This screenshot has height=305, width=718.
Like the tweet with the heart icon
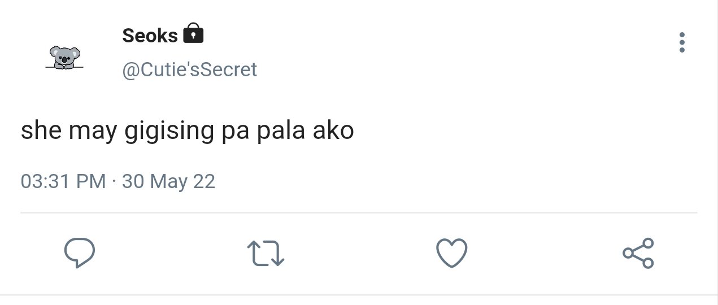pos(452,253)
